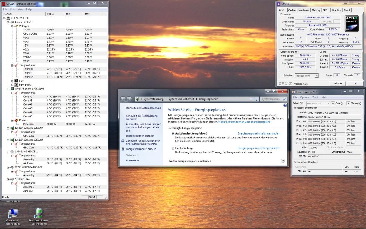Click the Core Temp title bar icon
The image size is (366, 229).
(x=293, y=92)
